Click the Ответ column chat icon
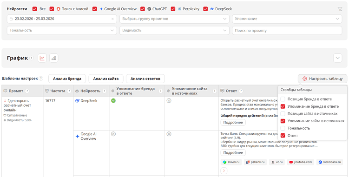The width and height of the screenshot is (349, 177). pyautogui.click(x=222, y=91)
